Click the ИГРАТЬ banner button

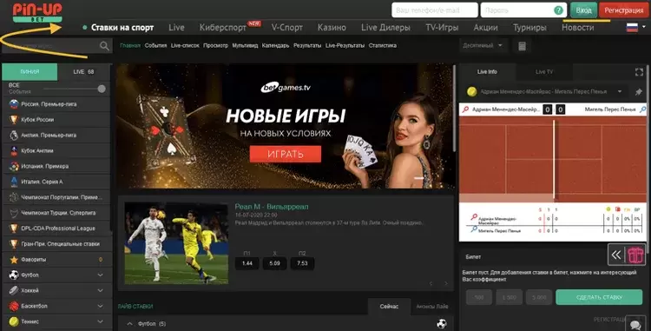[x=286, y=154]
